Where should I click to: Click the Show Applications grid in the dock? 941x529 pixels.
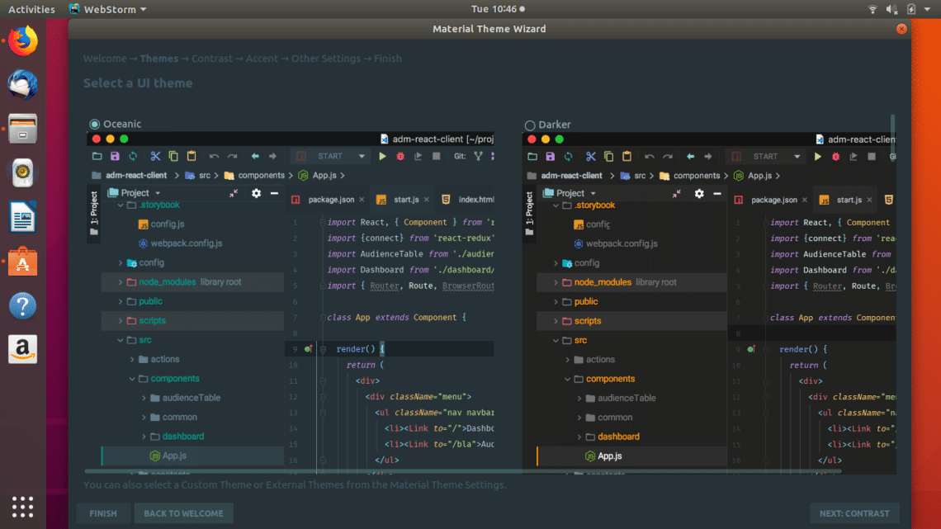tap(23, 507)
